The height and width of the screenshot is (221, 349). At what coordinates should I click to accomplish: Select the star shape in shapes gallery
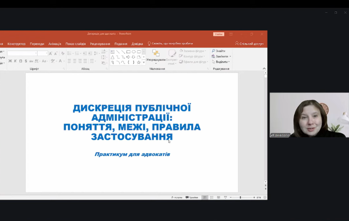[x=139, y=62]
